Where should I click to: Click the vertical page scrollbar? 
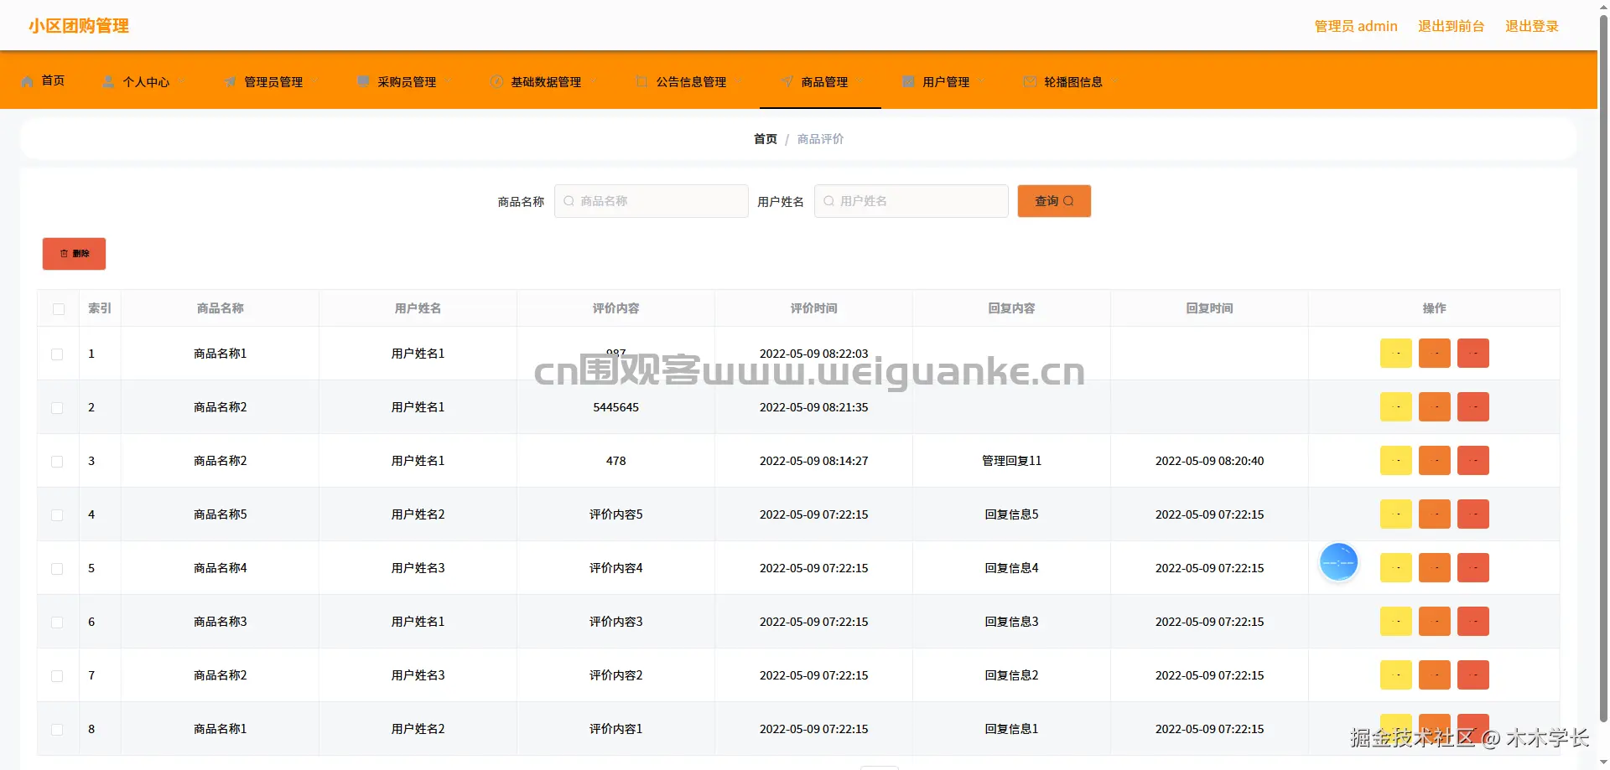(1603, 369)
